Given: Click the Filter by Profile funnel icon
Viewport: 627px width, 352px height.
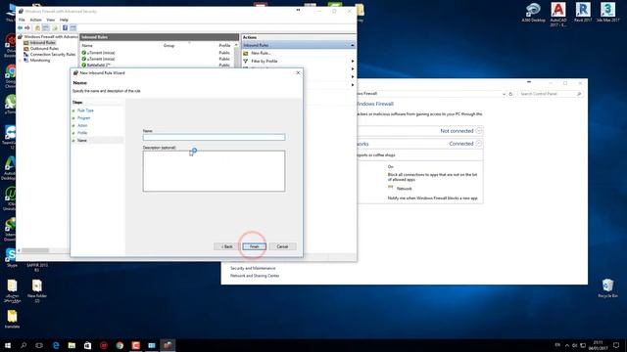Looking at the screenshot, I should point(246,61).
